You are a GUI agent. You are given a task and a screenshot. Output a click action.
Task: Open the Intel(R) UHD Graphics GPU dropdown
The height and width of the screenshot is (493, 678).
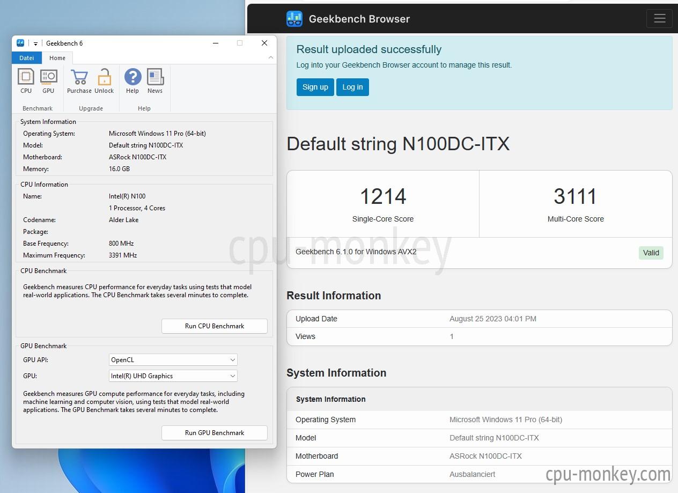(x=173, y=376)
